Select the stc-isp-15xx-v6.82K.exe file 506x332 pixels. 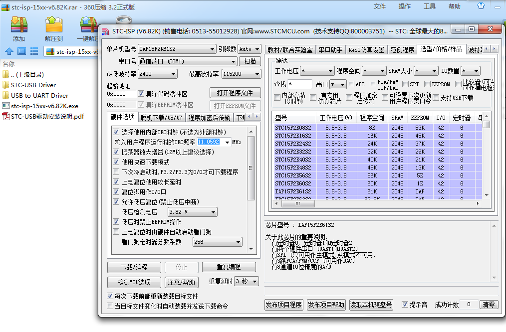[x=40, y=106]
